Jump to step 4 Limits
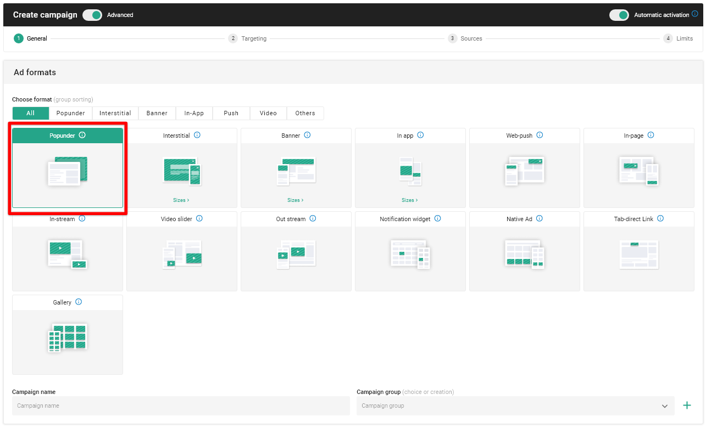Image resolution: width=706 pixels, height=428 pixels. (x=679, y=39)
